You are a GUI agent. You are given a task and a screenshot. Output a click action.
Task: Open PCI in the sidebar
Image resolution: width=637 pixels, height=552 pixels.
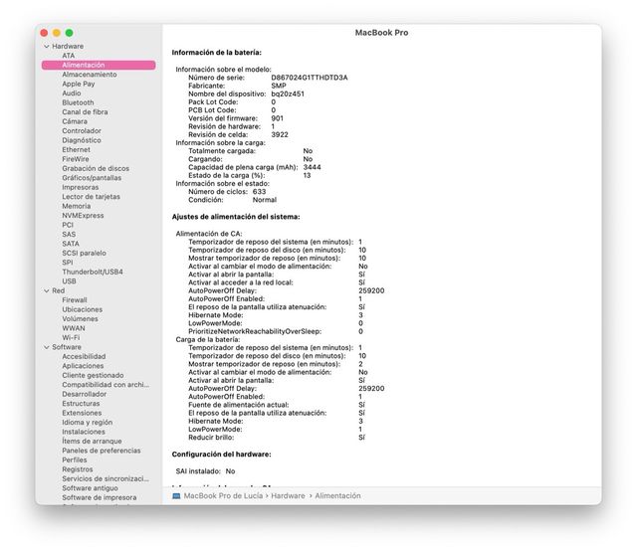click(x=68, y=225)
